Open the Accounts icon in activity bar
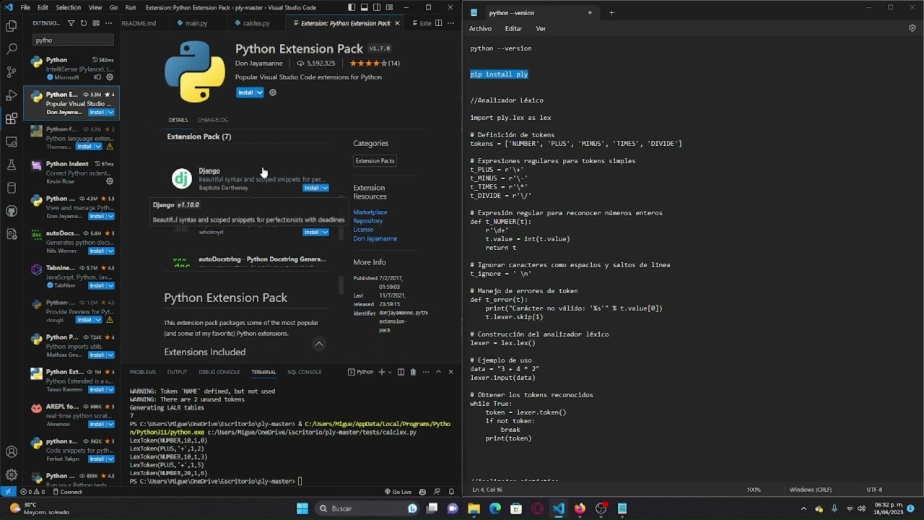 coord(11,452)
